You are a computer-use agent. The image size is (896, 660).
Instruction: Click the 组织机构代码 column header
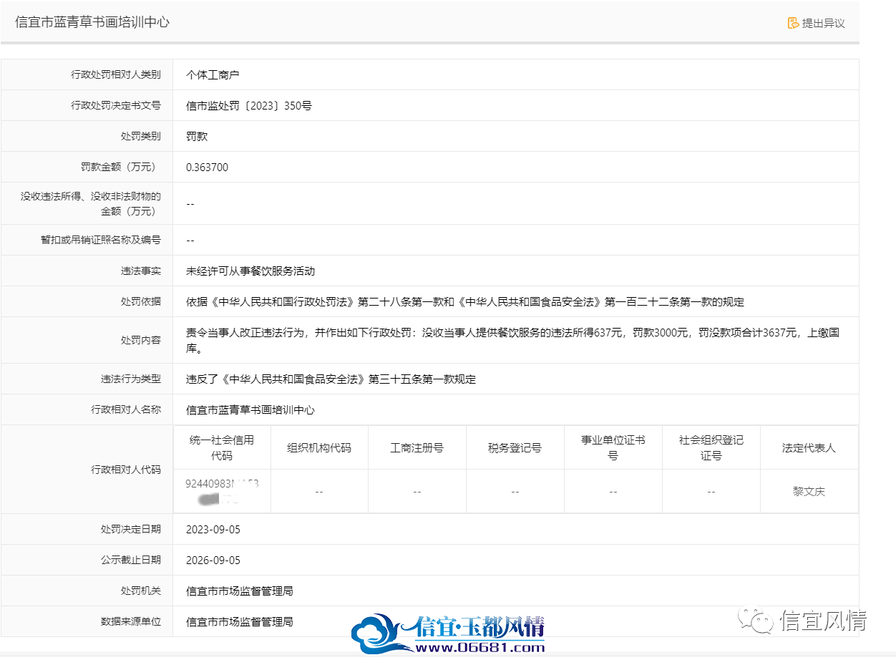point(319,448)
